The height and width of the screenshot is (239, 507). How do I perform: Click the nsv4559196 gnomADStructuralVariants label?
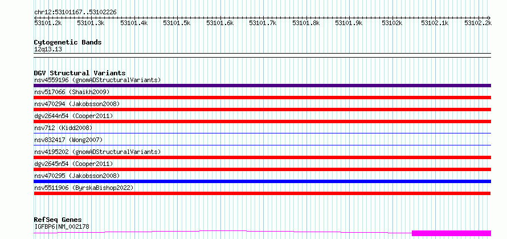click(x=97, y=80)
